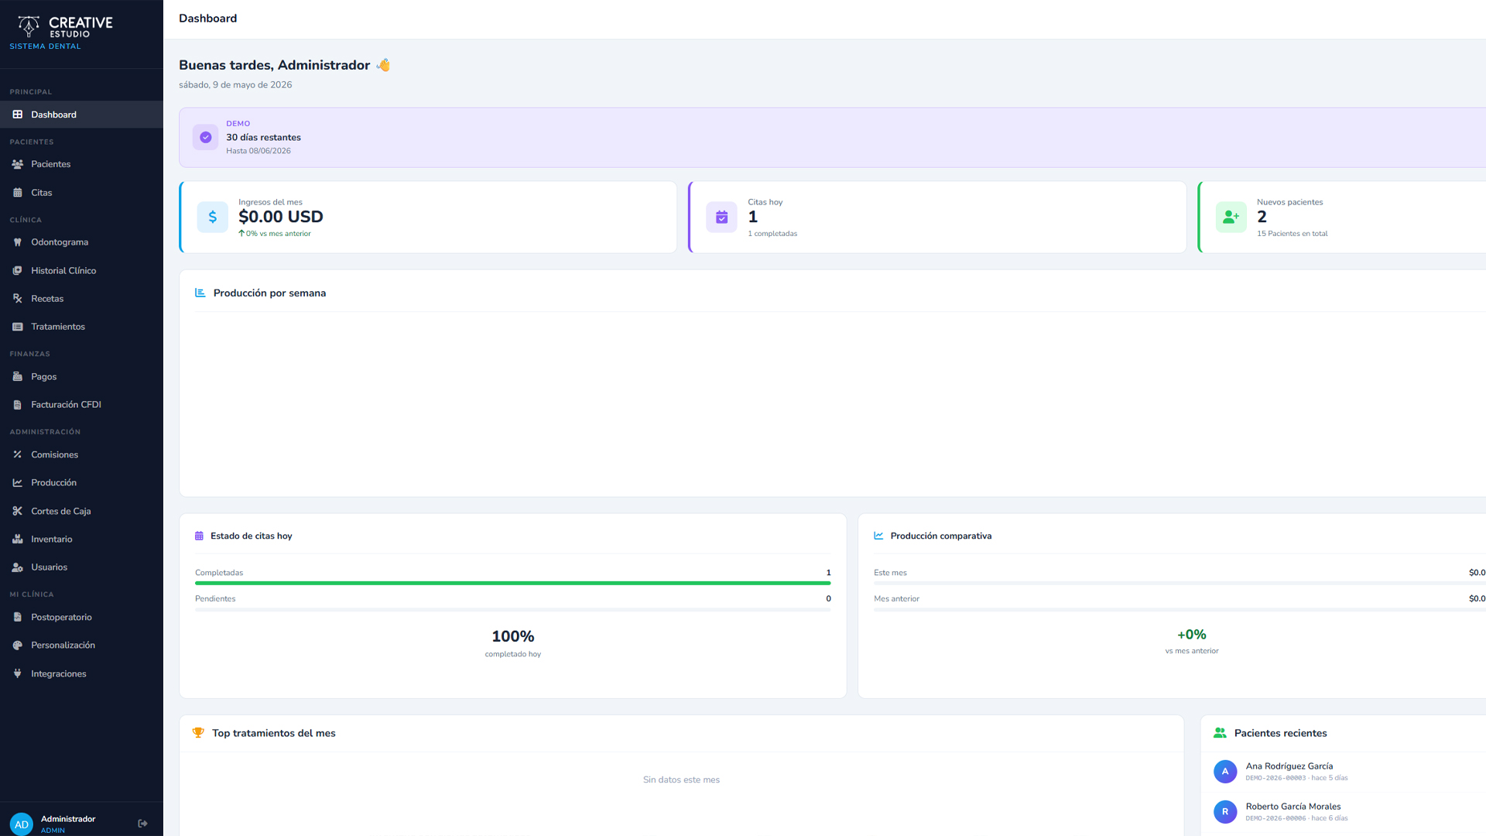Open Inventario page
Screen dimensions: 1486x836
tap(81, 540)
